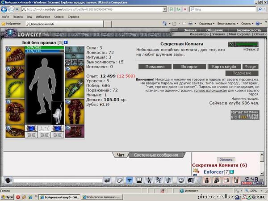
Task: Open the Инвентарь link
Action: pyautogui.click(x=199, y=34)
